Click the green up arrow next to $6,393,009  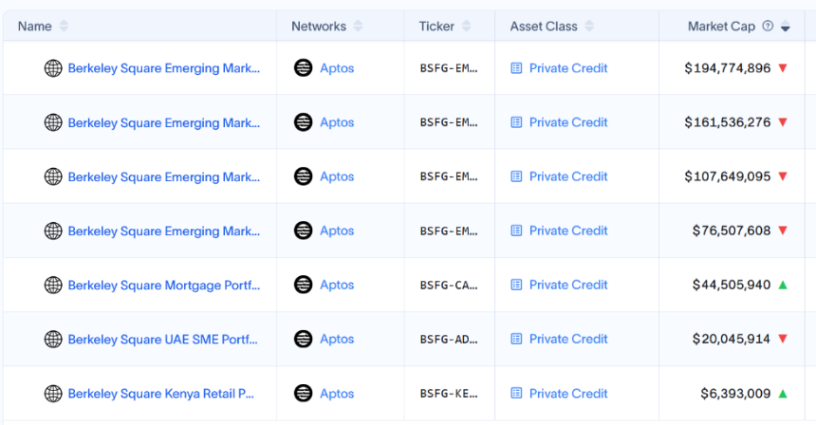click(x=783, y=393)
